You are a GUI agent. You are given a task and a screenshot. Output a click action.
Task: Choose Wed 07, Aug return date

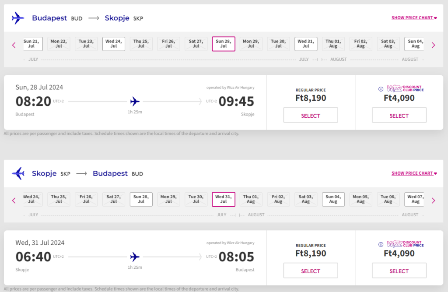(x=415, y=199)
